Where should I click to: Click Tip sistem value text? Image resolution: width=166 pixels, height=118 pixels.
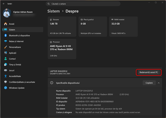pos(99,109)
